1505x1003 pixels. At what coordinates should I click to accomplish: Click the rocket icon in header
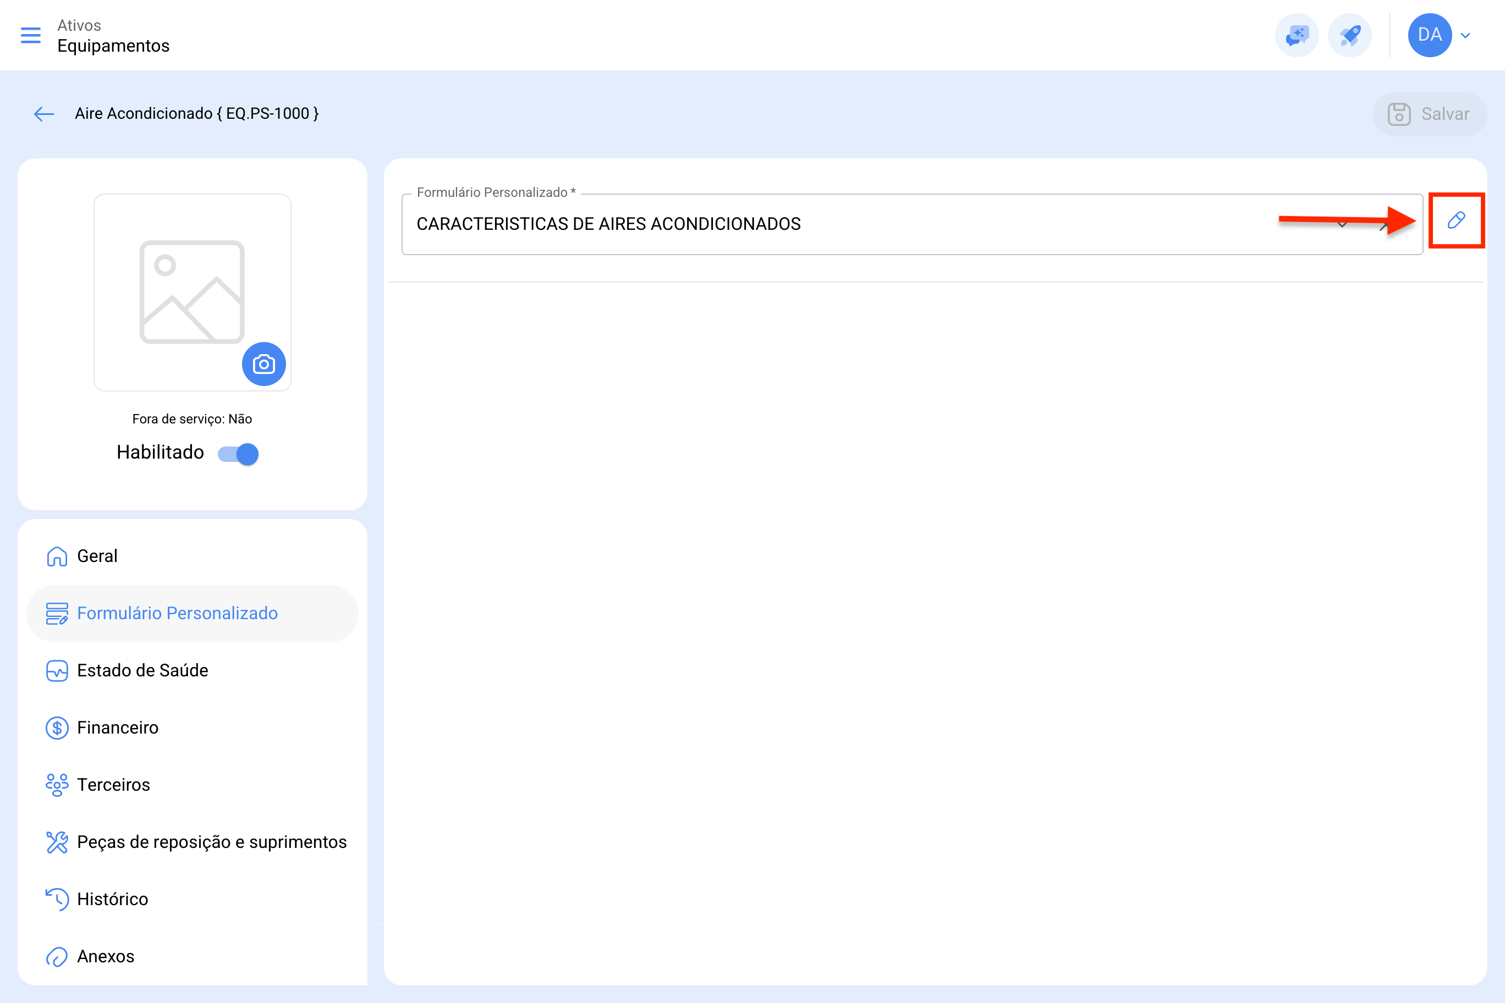point(1349,35)
